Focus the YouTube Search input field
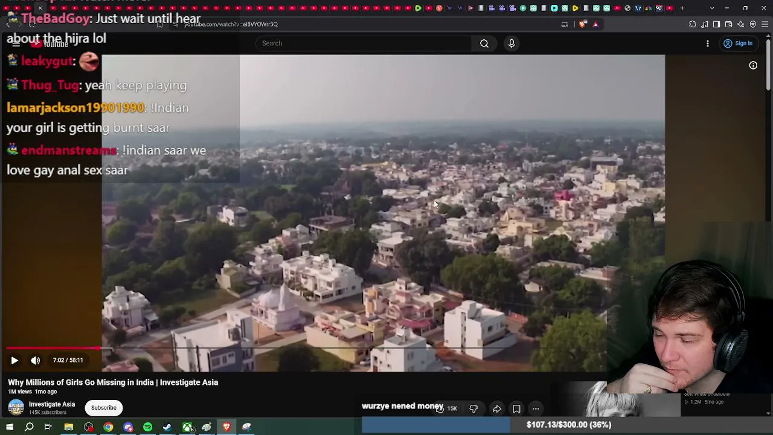773x435 pixels. pos(364,43)
